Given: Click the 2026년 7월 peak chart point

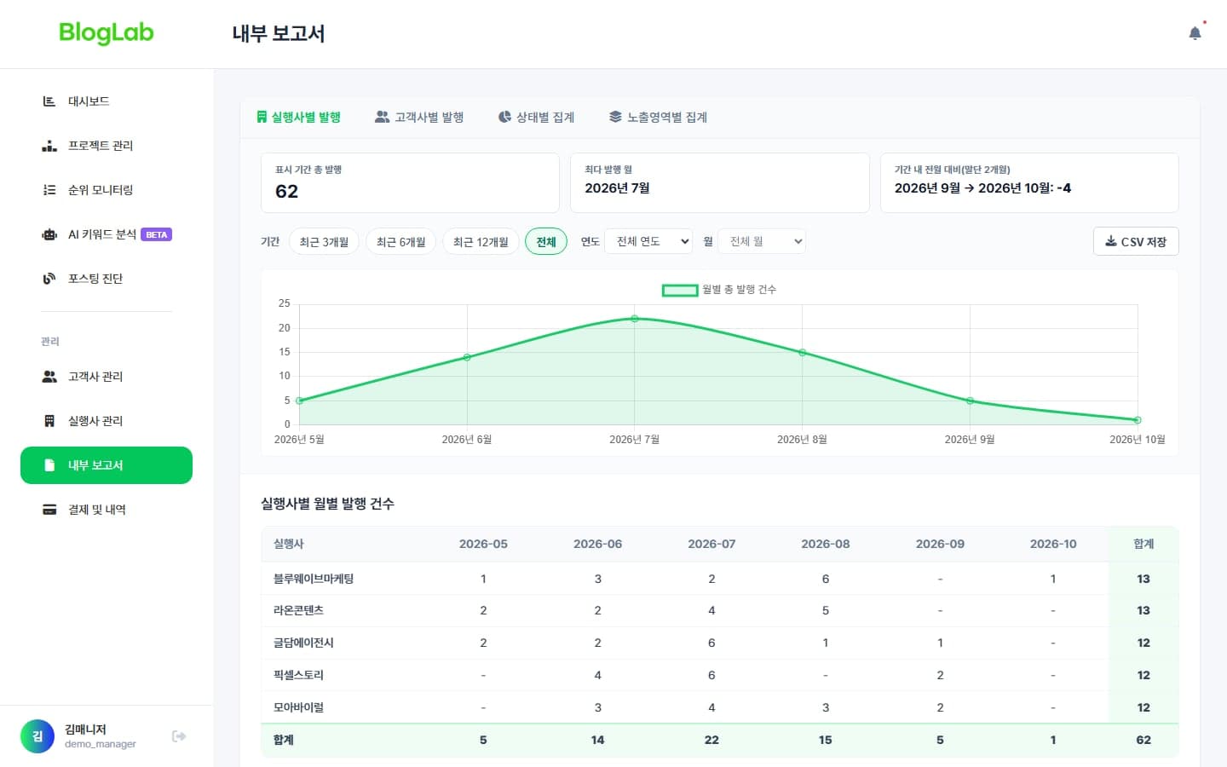Looking at the screenshot, I should tap(635, 319).
